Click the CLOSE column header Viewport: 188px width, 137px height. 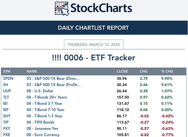(x=122, y=71)
